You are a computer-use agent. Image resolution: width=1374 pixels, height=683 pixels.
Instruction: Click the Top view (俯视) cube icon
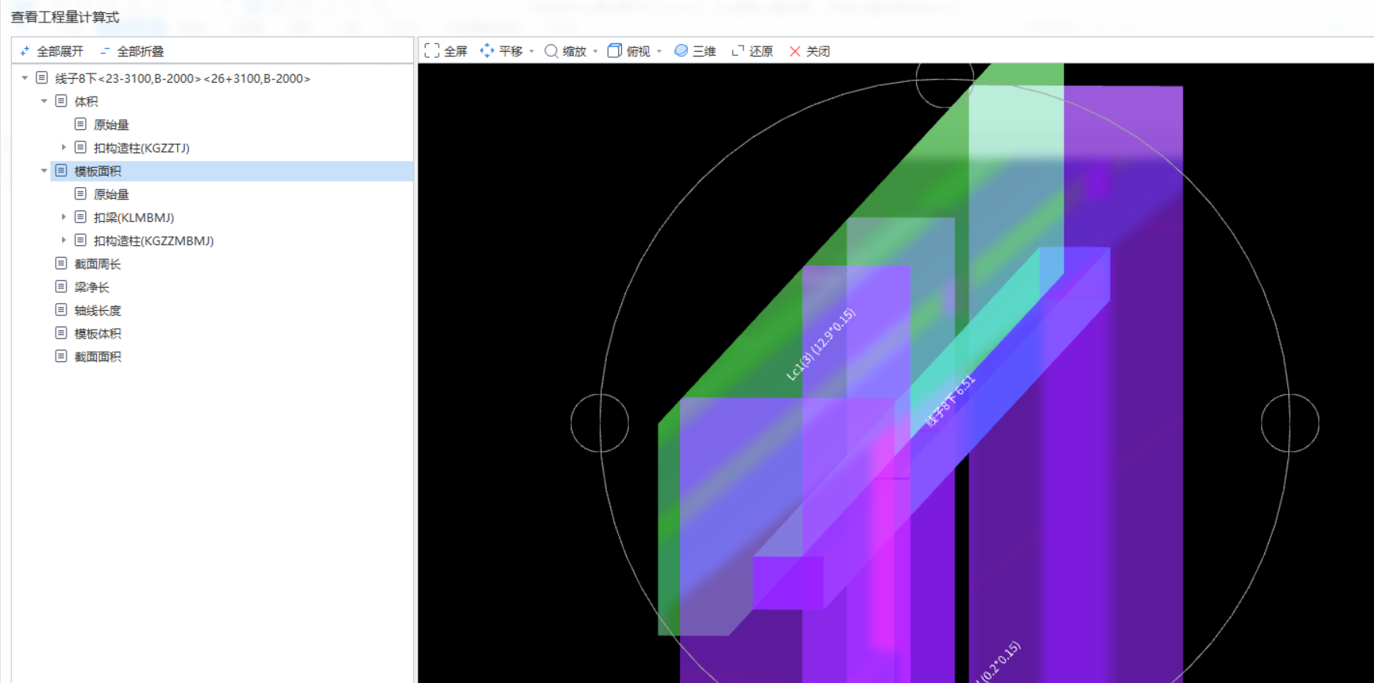click(614, 51)
